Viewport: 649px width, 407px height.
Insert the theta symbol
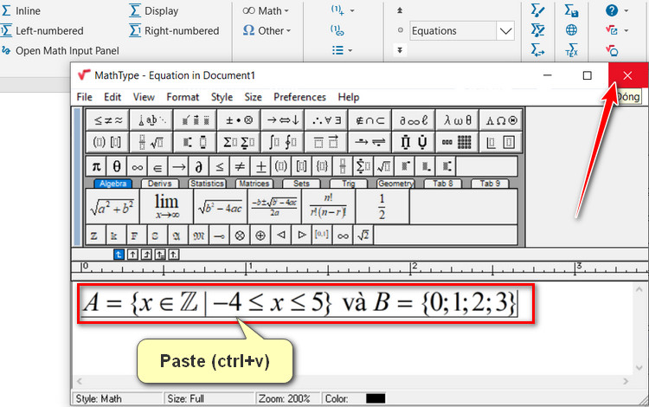point(117,166)
